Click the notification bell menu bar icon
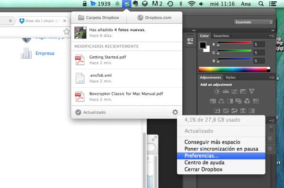This screenshot has height=188, width=284. point(117,4)
